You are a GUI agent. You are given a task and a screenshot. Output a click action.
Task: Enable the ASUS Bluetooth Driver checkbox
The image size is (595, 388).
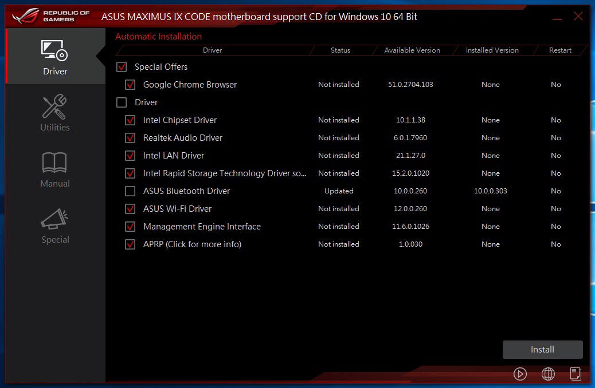[x=130, y=191]
